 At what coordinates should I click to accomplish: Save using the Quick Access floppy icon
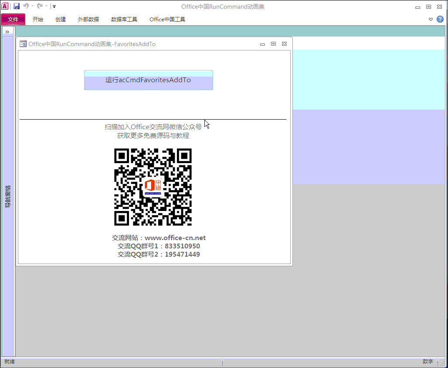17,6
